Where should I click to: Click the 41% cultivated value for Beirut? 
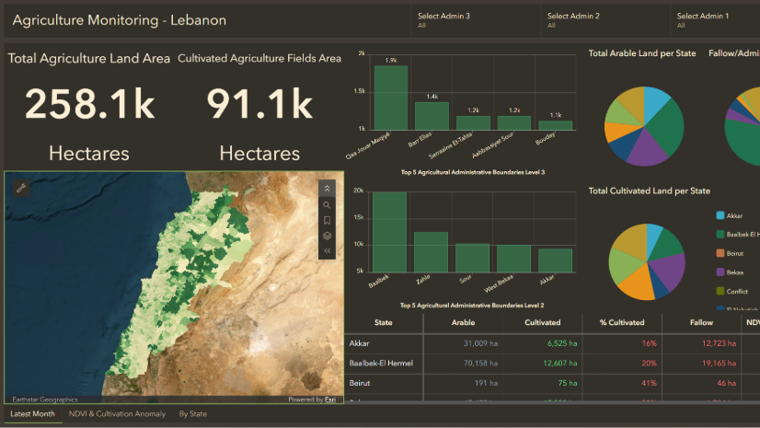(x=649, y=383)
